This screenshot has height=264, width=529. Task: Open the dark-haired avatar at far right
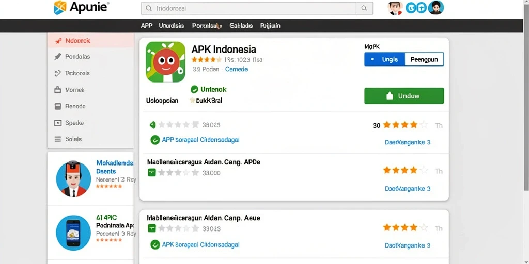(x=436, y=7)
